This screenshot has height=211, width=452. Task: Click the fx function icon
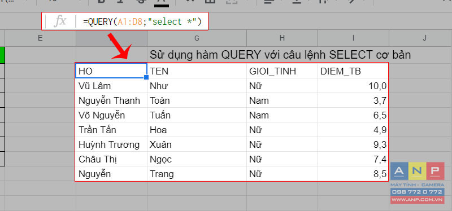pyautogui.click(x=60, y=21)
